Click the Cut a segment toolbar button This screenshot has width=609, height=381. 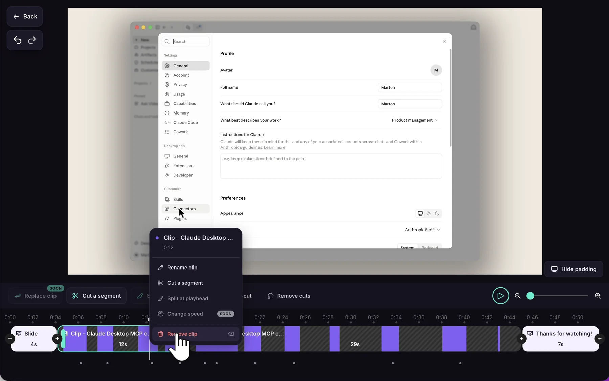coord(96,296)
